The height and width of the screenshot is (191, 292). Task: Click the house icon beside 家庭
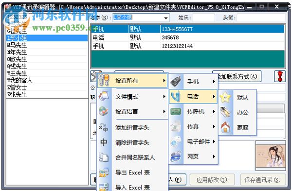coord(225,127)
